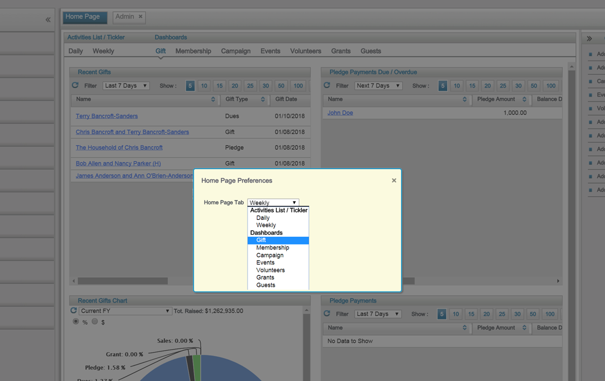The height and width of the screenshot is (381, 605).
Task: Open Last 7 Days filter in Pledge Payments
Action: pos(378,314)
